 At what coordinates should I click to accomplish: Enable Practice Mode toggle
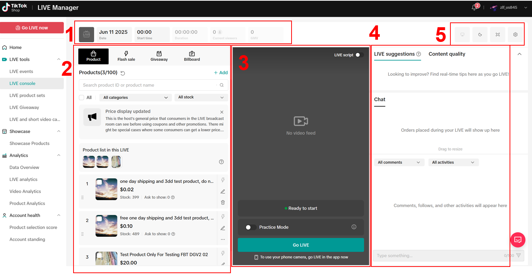coord(251,227)
